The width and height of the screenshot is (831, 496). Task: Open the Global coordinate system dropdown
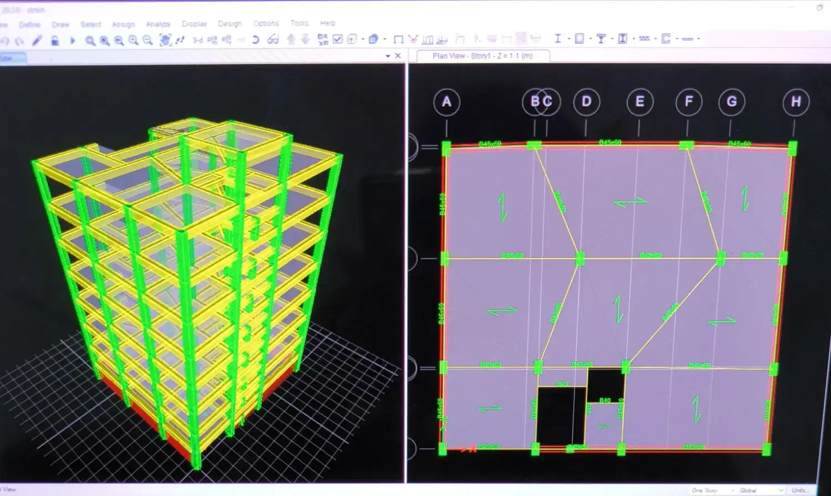tap(761, 490)
